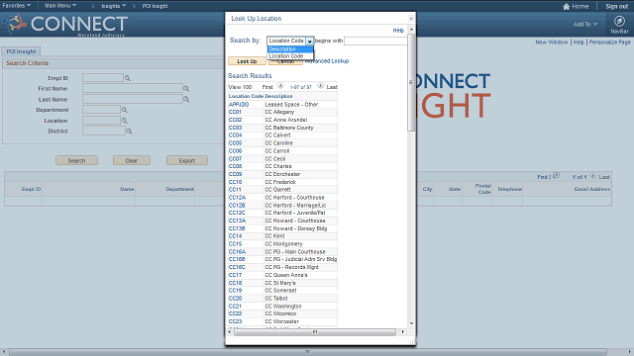Select location code CC16C
Screen dimensions: 634x356
click(x=237, y=267)
